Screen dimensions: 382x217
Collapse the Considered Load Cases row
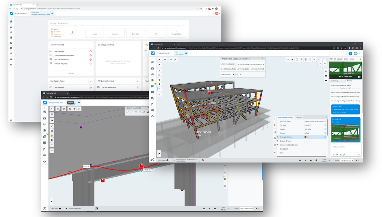coord(278,145)
